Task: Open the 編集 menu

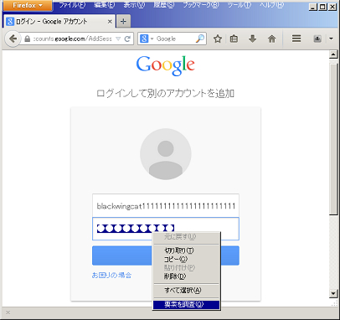Action: (104, 5)
